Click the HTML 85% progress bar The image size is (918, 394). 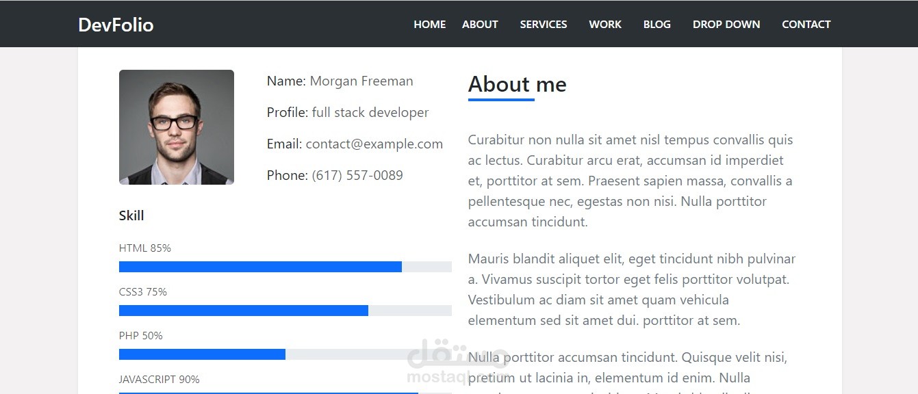coord(285,267)
